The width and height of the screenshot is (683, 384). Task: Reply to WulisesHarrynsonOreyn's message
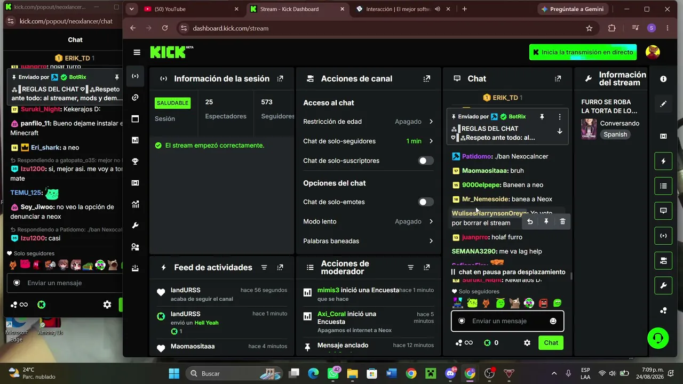click(530, 222)
